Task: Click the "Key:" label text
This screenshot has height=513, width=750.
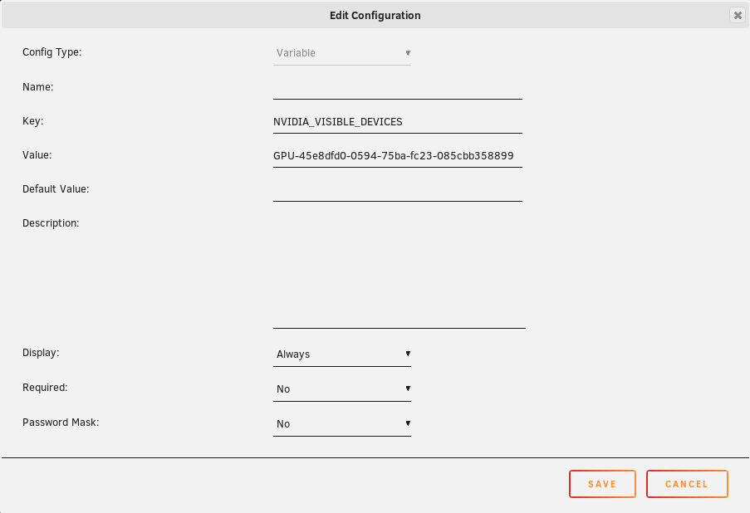Action: [32, 121]
